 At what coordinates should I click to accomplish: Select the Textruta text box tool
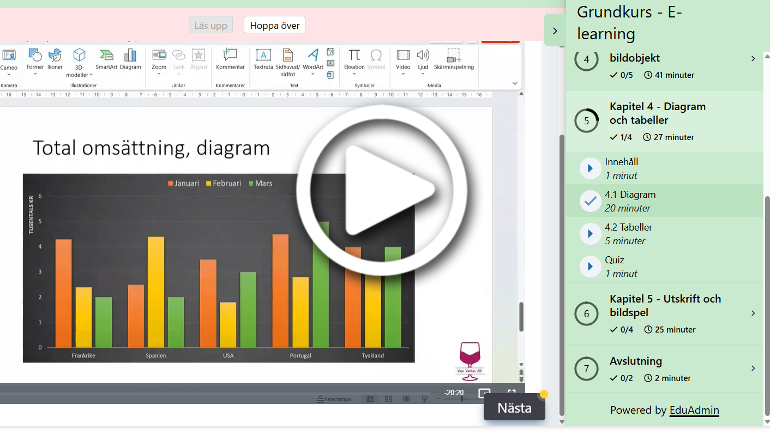(x=263, y=59)
